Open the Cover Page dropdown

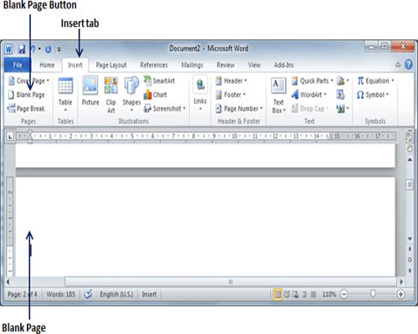[28, 81]
